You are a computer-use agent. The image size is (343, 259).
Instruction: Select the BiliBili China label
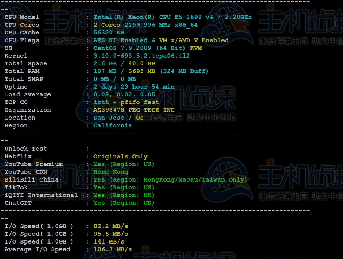click(32, 180)
